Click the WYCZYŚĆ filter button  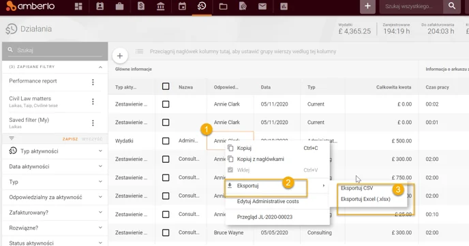click(92, 139)
